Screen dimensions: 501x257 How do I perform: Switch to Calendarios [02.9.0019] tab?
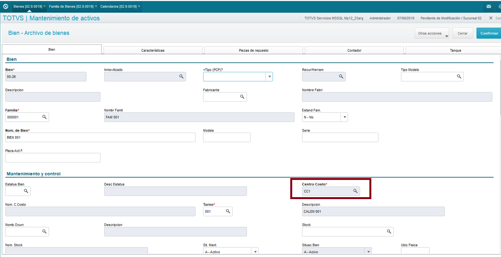[x=118, y=6]
